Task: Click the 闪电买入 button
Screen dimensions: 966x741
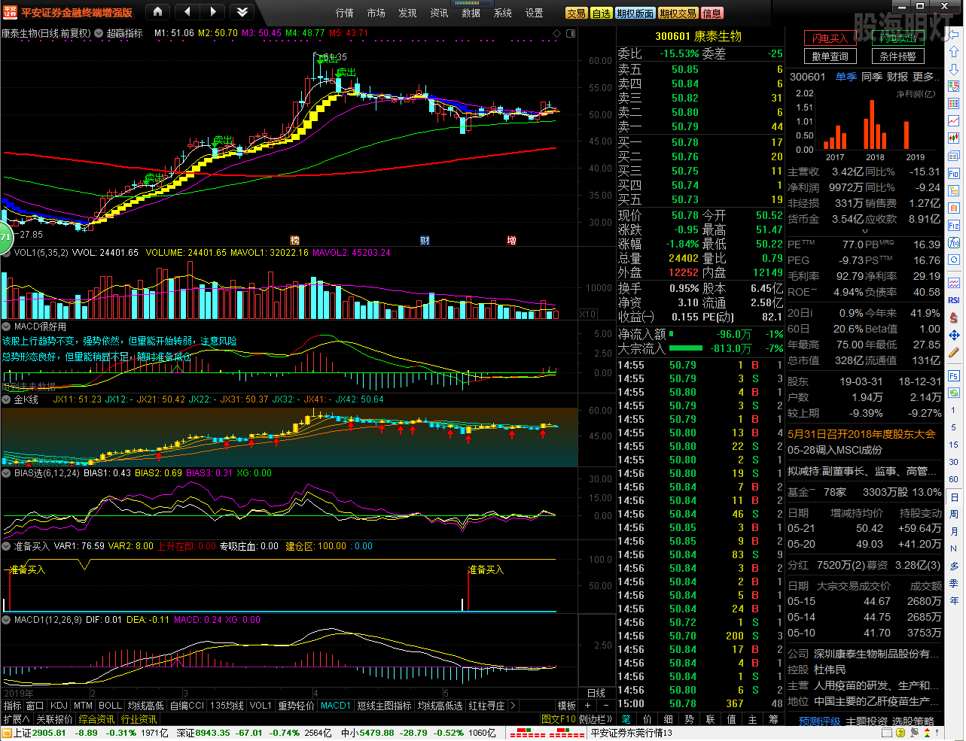Action: coord(830,38)
